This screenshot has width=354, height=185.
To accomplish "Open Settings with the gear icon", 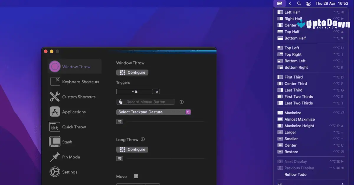I will tap(55, 172).
